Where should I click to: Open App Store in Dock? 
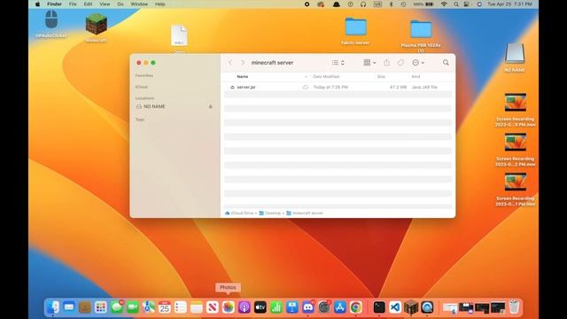pyautogui.click(x=340, y=307)
